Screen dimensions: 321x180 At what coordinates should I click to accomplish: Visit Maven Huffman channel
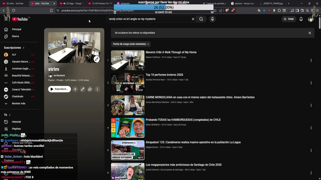[153, 57]
